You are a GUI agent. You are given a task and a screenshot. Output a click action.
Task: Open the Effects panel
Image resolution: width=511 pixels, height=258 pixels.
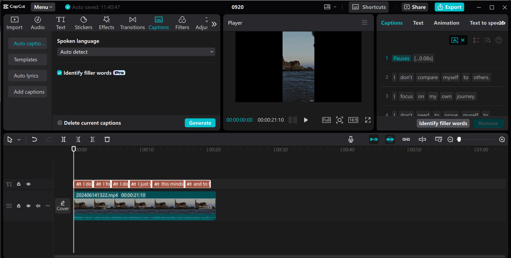point(107,23)
